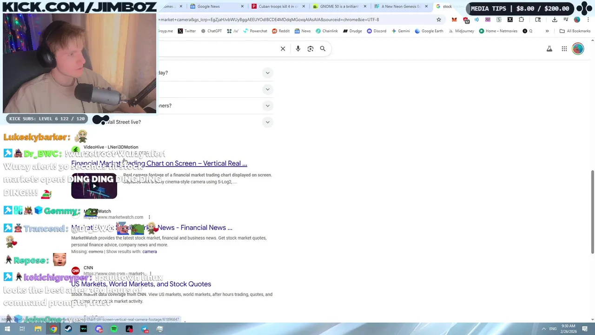Open the Drudge bookmark
Viewport: 595px width, 335px height.
click(x=352, y=31)
